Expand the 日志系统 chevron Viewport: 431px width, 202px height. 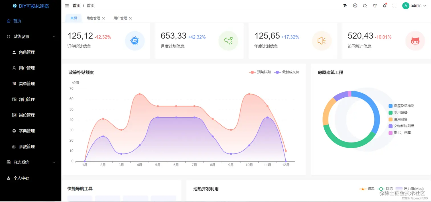pos(54,162)
